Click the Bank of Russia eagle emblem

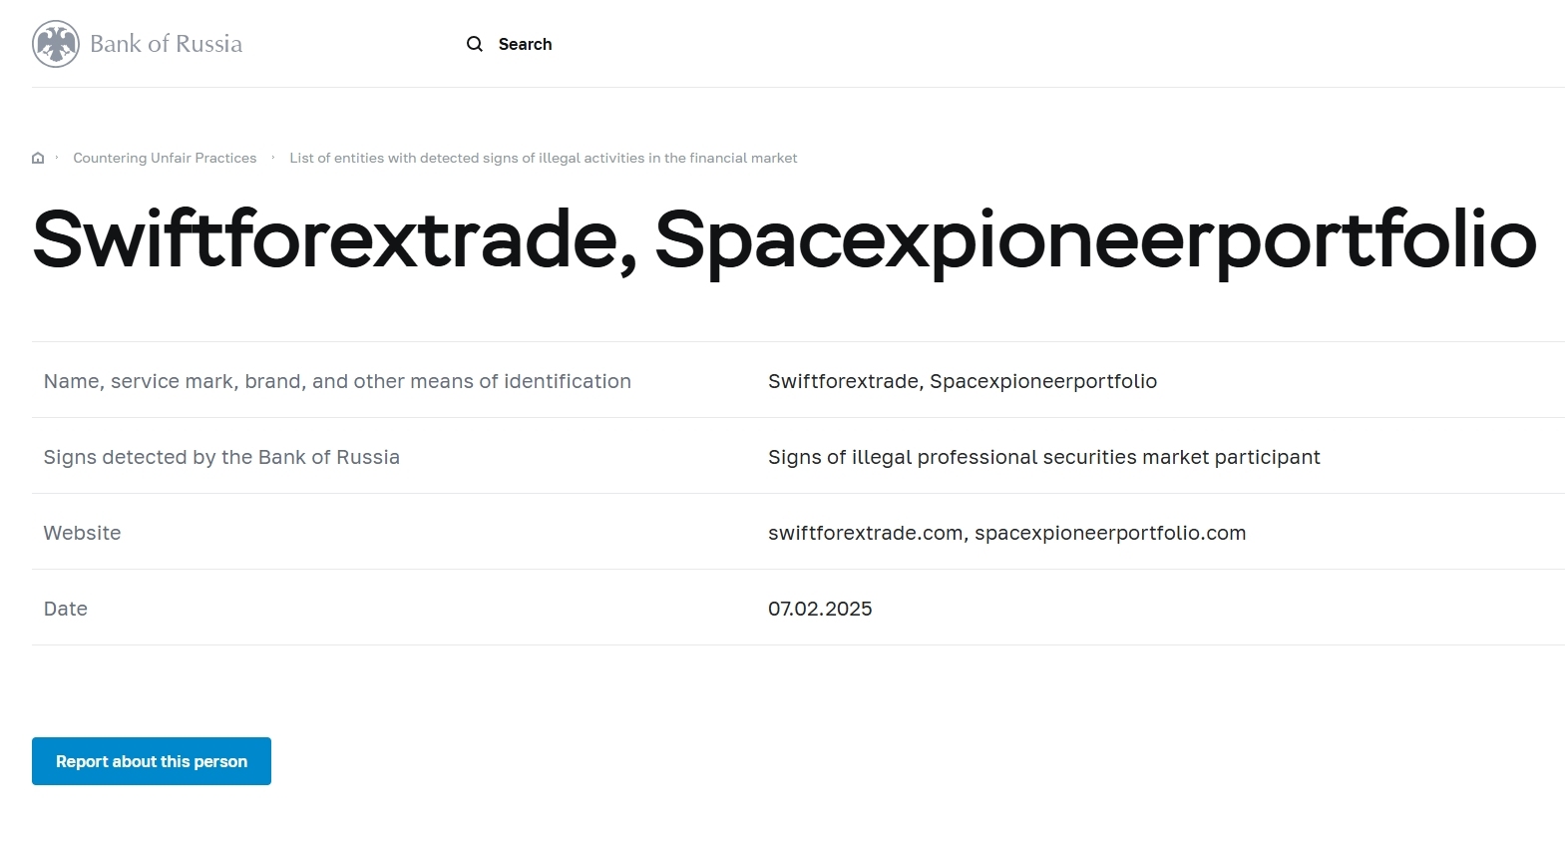[56, 44]
